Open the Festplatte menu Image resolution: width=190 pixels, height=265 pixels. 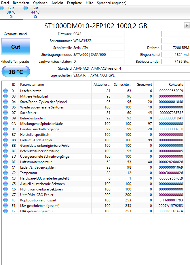74,3
